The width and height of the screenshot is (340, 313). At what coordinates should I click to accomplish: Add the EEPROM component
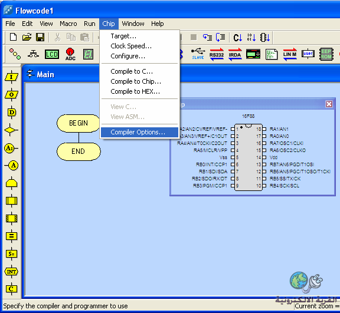[x=326, y=54]
